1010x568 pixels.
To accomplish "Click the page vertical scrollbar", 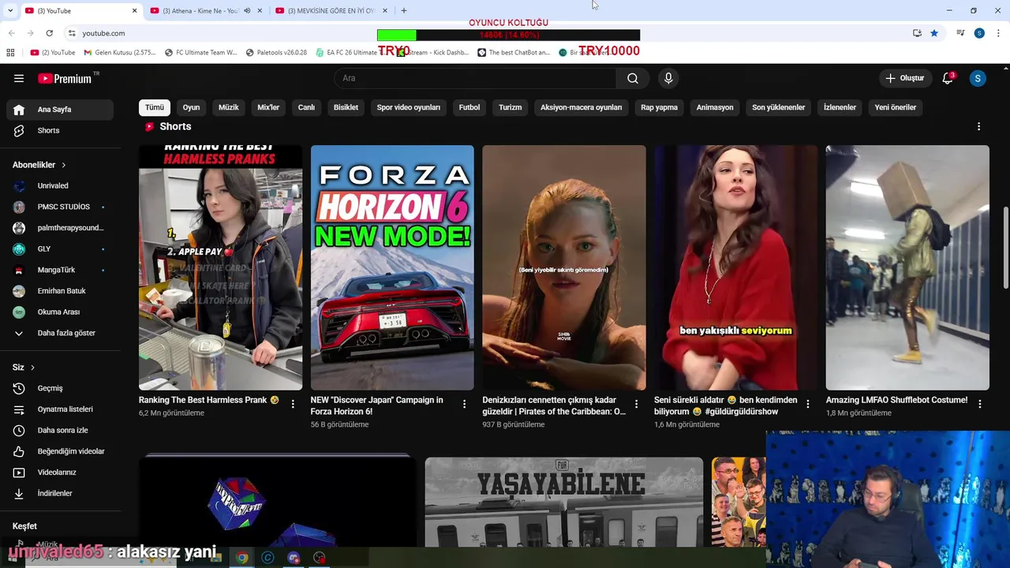I will point(1005,247).
